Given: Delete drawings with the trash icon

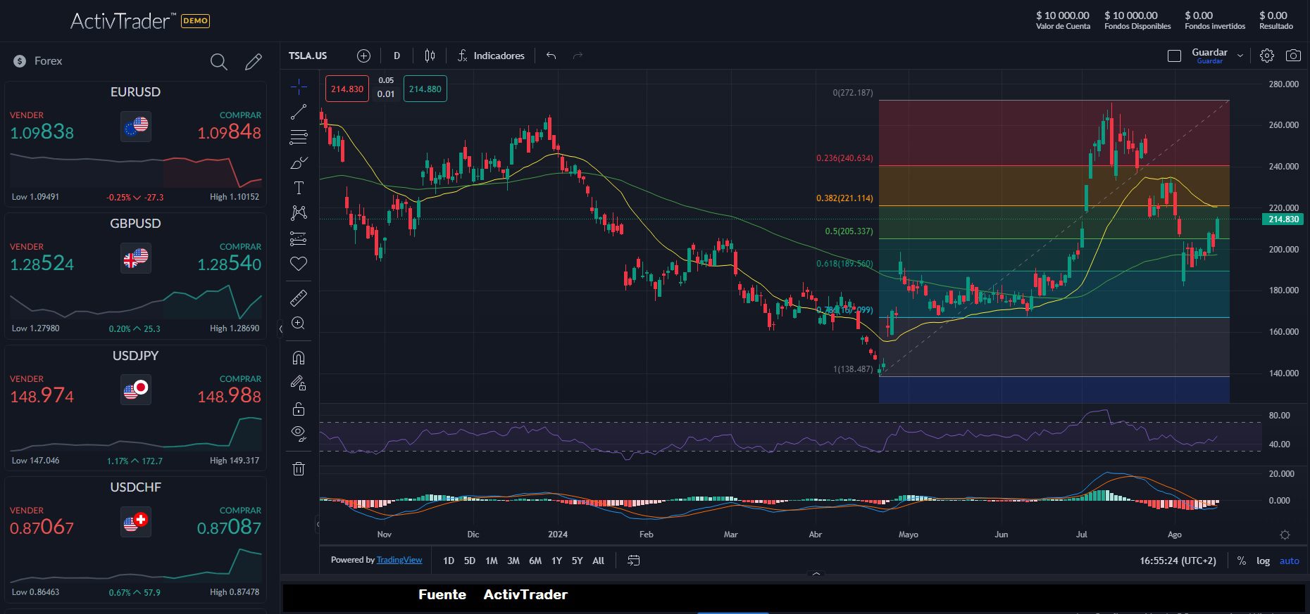Looking at the screenshot, I should coord(299,468).
